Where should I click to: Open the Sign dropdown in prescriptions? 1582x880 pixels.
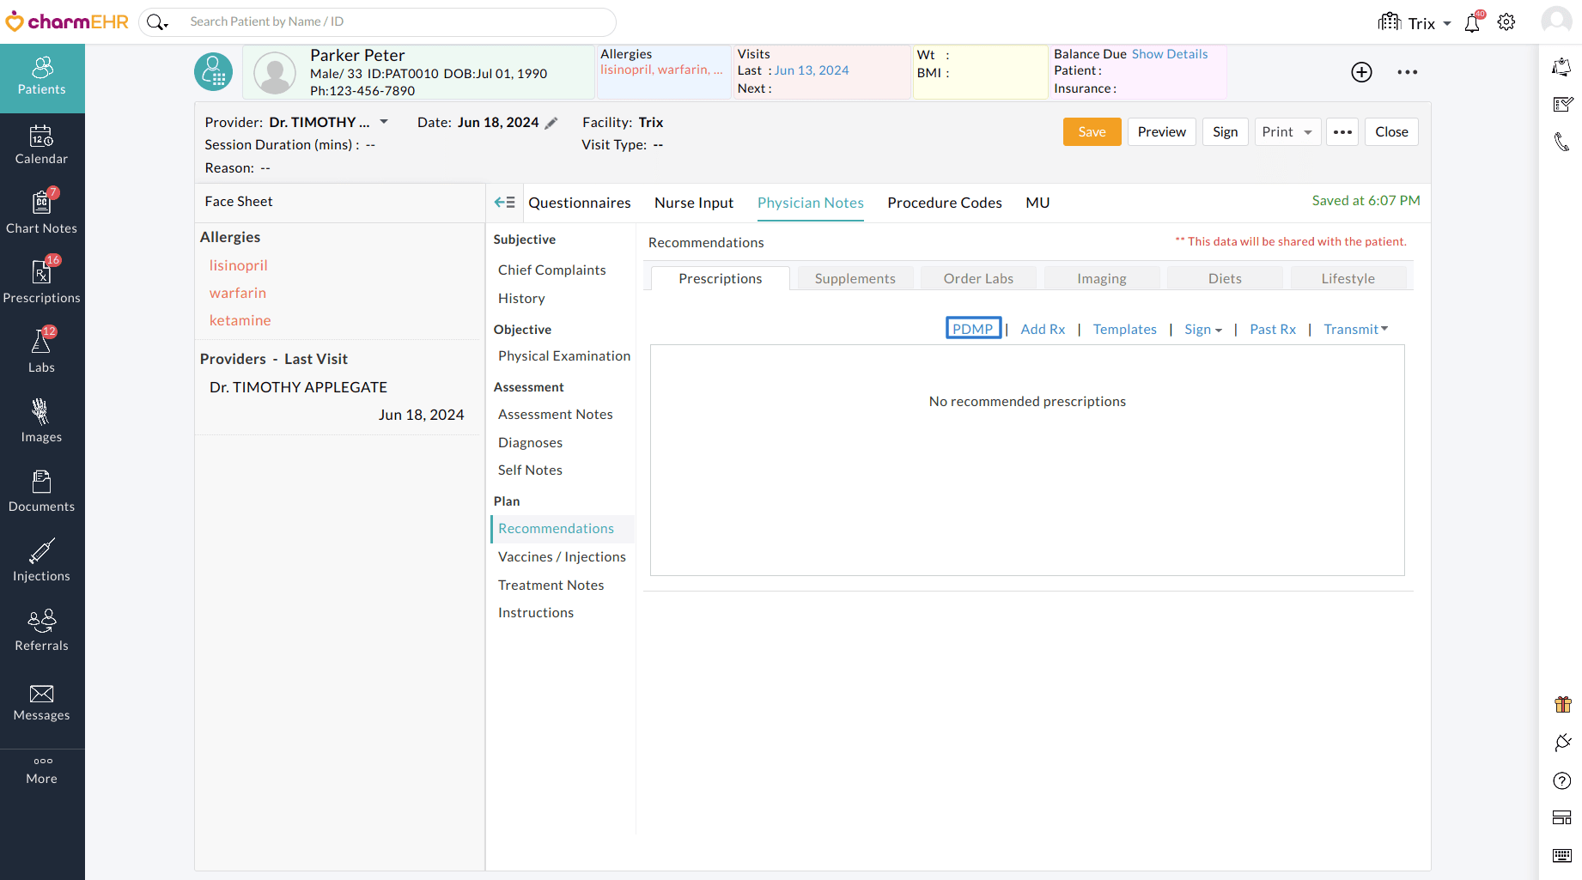click(1202, 330)
